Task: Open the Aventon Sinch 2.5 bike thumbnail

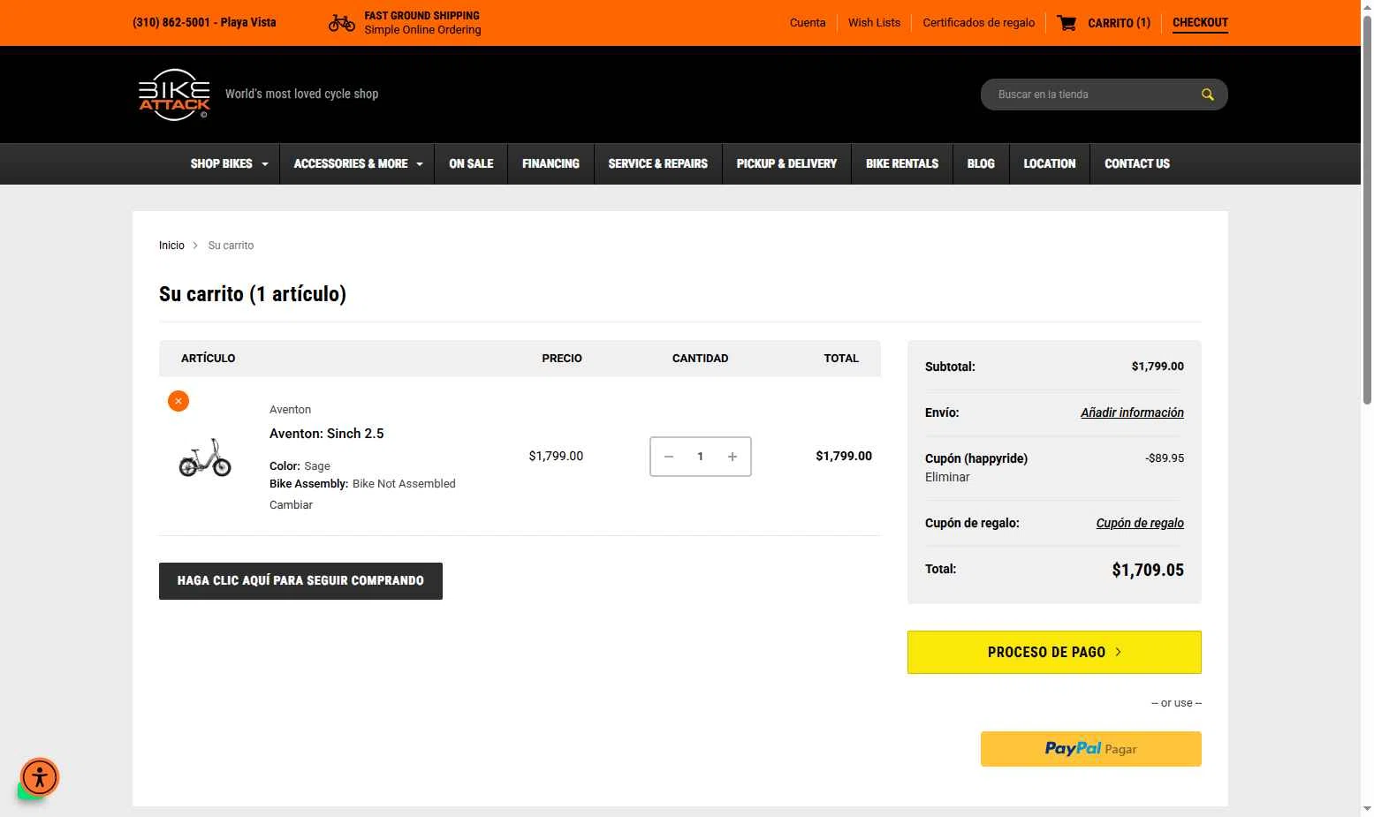Action: (x=205, y=458)
